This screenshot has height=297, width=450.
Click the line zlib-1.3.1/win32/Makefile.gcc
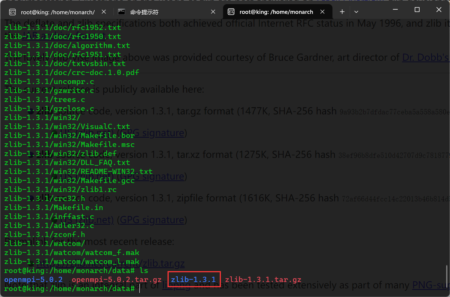click(69, 181)
